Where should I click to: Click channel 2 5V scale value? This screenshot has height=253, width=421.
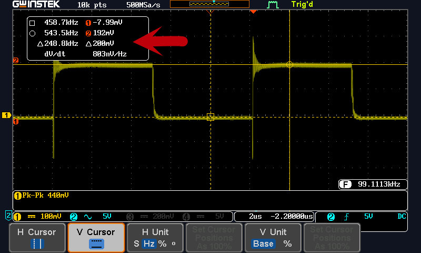[x=107, y=216]
